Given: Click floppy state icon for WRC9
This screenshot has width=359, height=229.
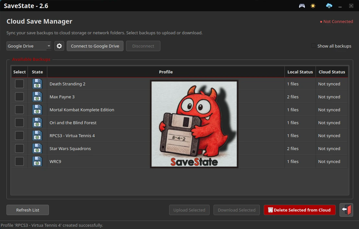Looking at the screenshot, I should coord(37,161).
